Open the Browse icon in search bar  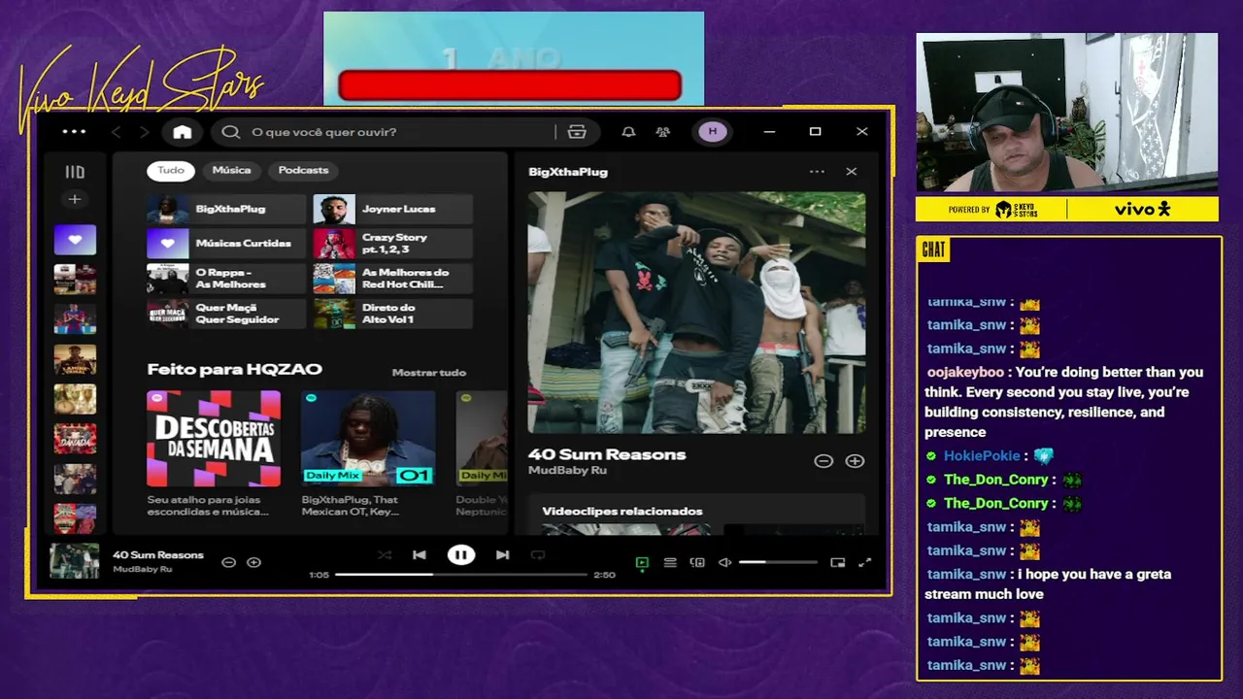(x=577, y=132)
